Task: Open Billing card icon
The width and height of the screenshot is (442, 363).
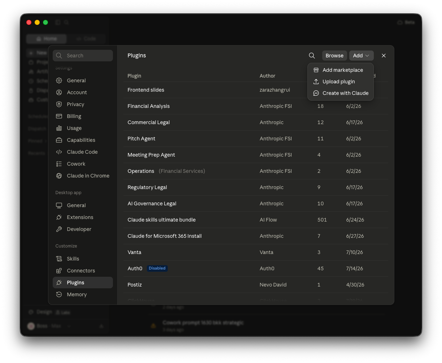Action: coord(59,116)
